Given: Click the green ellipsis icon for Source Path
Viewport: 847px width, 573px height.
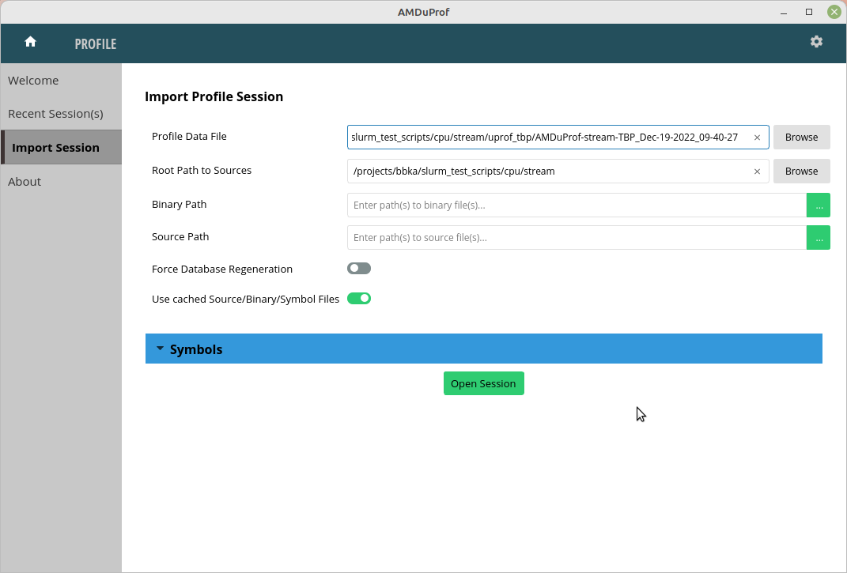Looking at the screenshot, I should (x=819, y=237).
